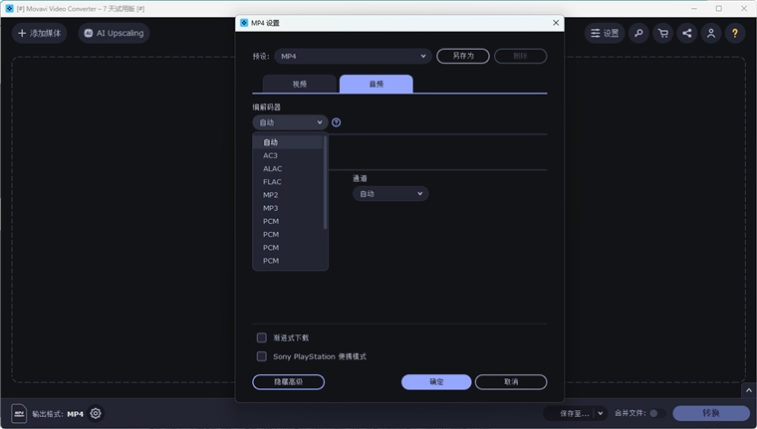
Task: Choose FLAC codec from the list
Action: (288, 182)
